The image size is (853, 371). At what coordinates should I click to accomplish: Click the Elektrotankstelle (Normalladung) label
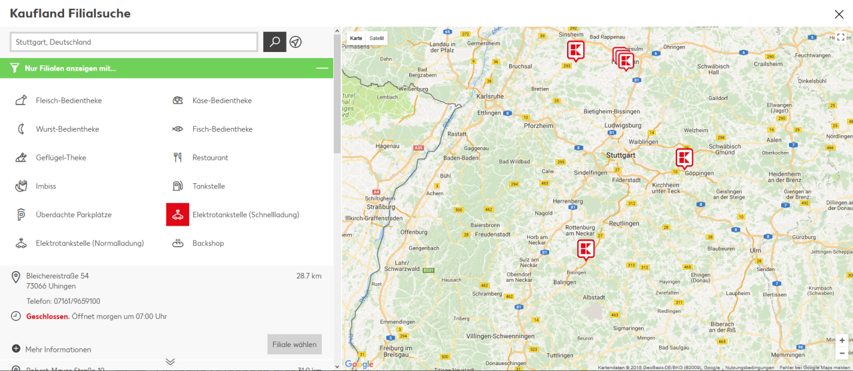tap(90, 243)
